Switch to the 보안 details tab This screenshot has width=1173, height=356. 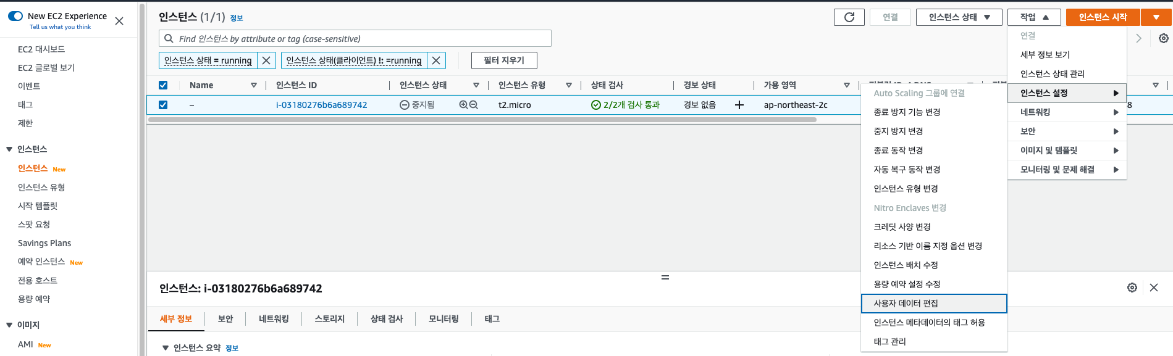[x=225, y=319]
